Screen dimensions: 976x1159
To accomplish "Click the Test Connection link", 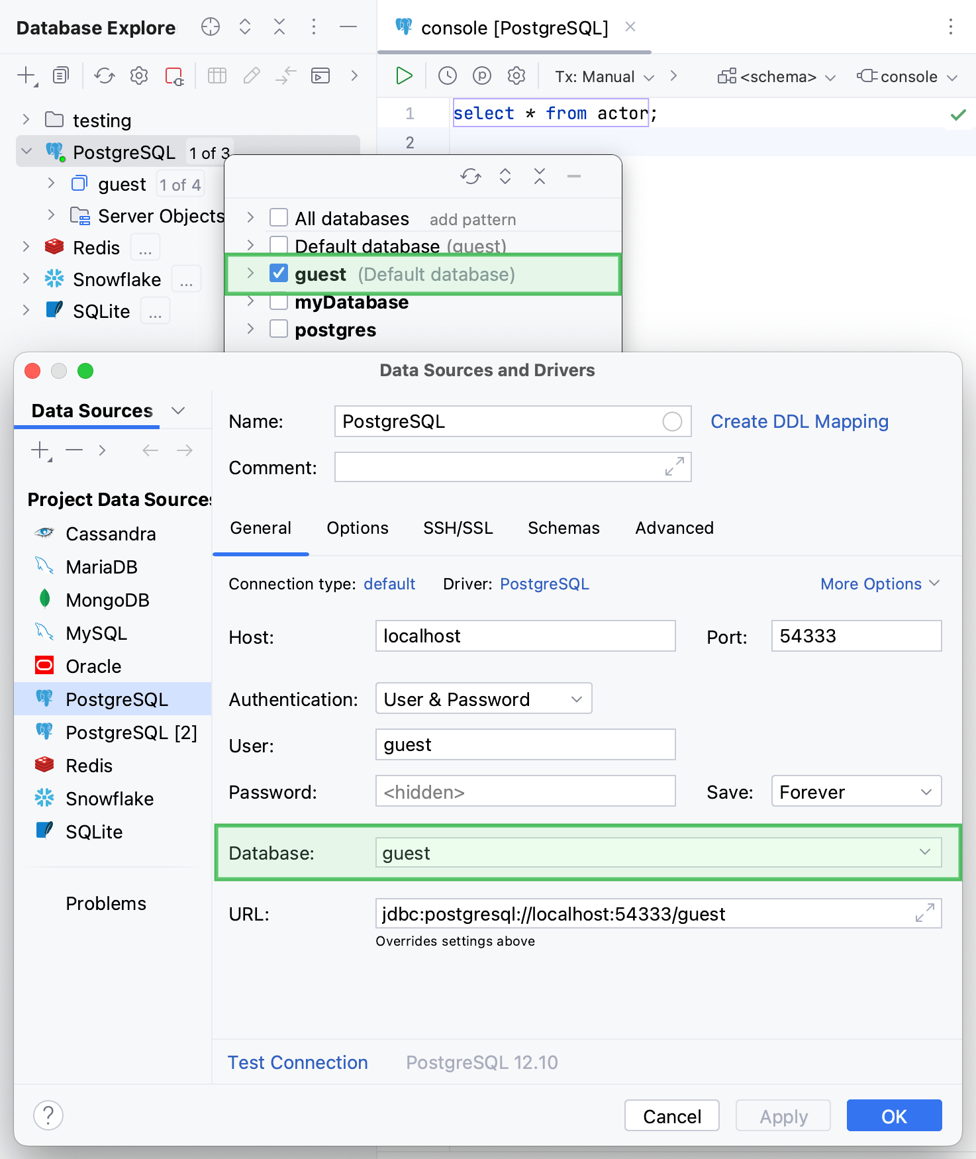I will (x=298, y=1062).
